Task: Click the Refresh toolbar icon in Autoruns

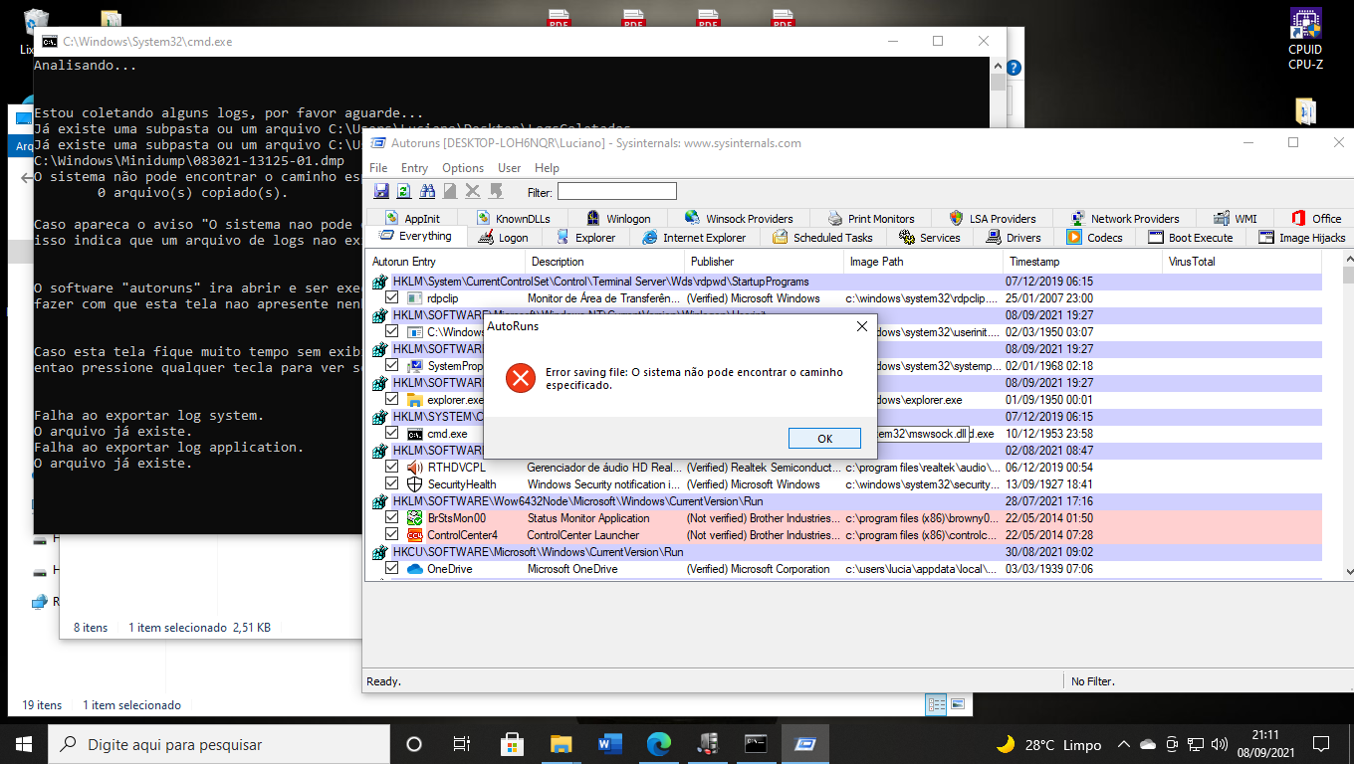Action: click(x=404, y=191)
